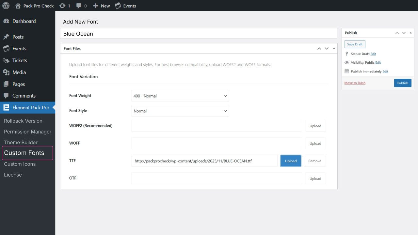Move Font Files panel down
Screen dimensions: 418x235
[326, 49]
